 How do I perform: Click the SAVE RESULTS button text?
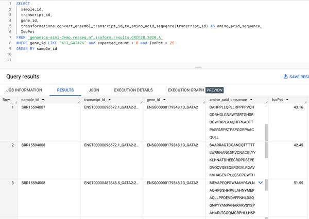[299, 77]
